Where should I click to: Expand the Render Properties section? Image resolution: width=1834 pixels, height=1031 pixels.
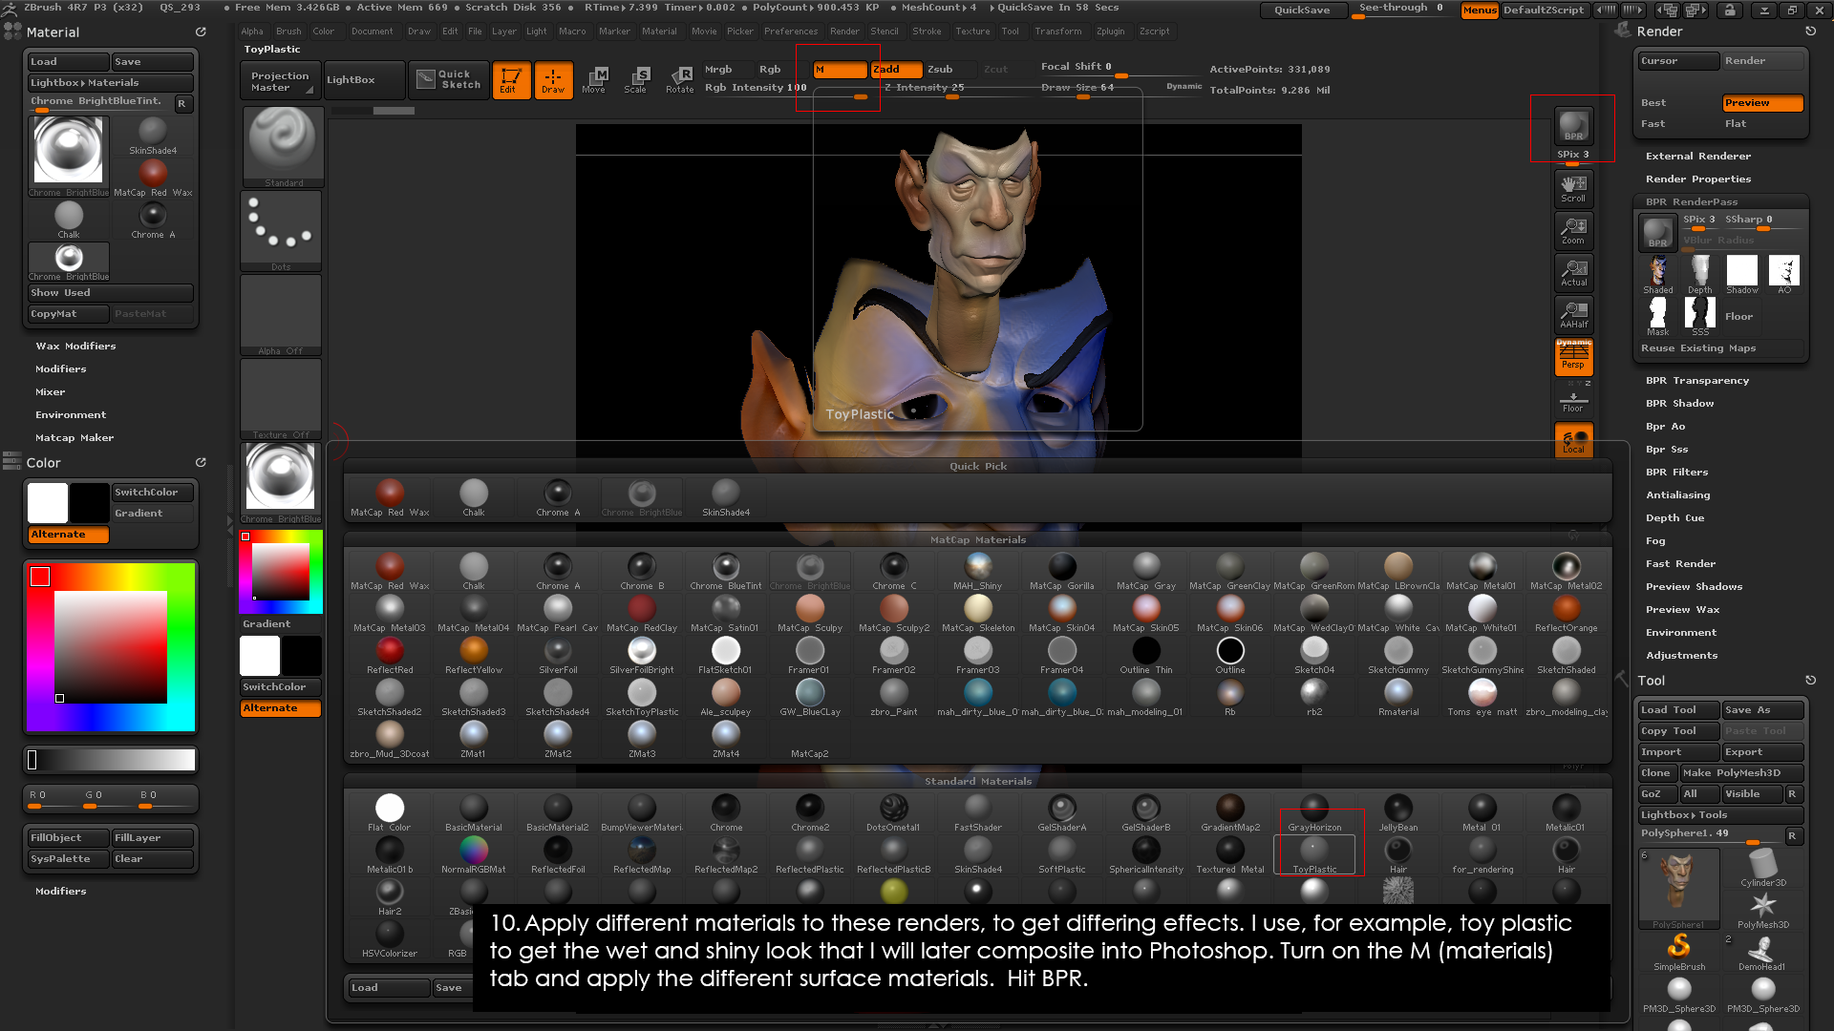pyautogui.click(x=1697, y=179)
